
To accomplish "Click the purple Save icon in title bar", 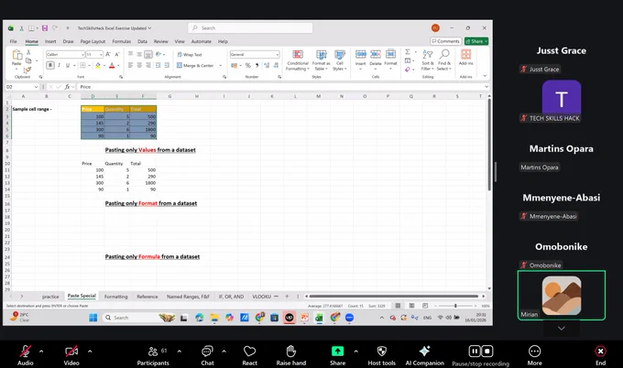I will pyautogui.click(x=45, y=28).
